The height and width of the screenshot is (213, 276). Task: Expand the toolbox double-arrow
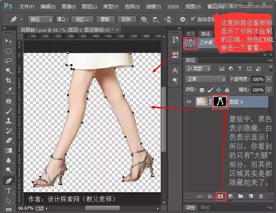[5, 28]
